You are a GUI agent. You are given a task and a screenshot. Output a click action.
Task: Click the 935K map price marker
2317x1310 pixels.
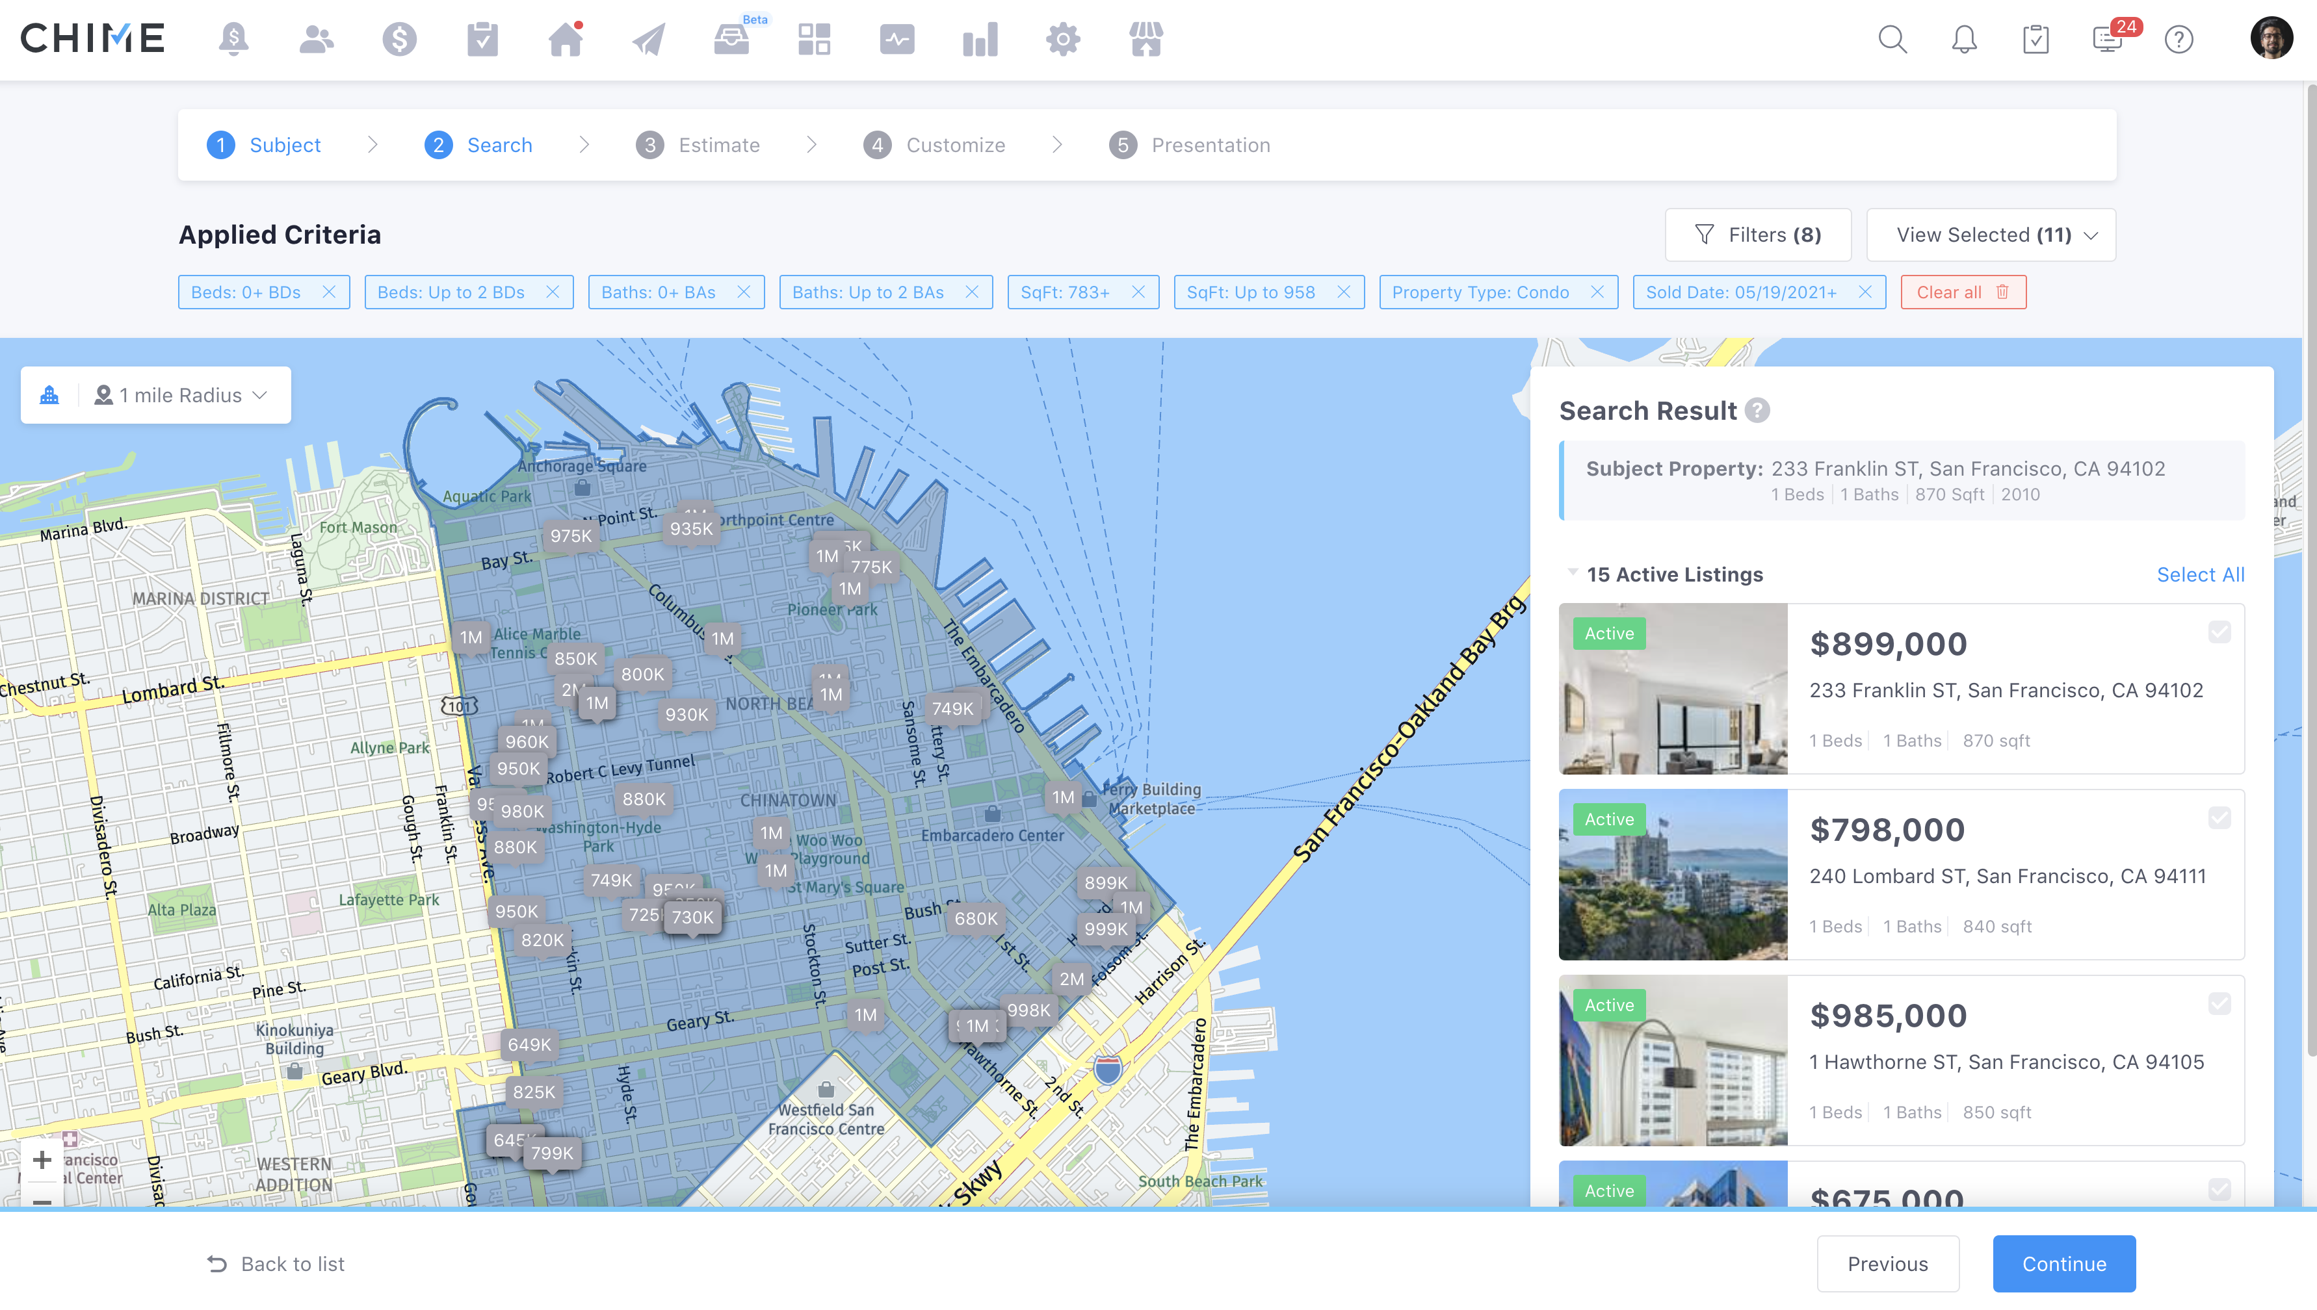click(690, 528)
